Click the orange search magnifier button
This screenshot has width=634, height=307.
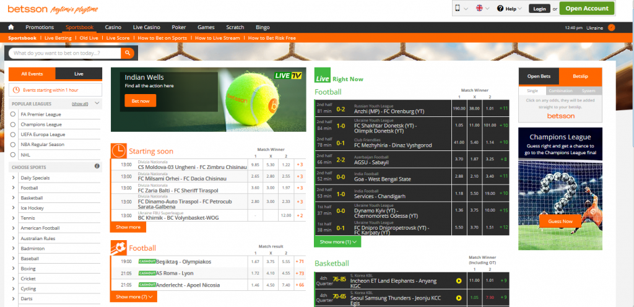click(128, 53)
